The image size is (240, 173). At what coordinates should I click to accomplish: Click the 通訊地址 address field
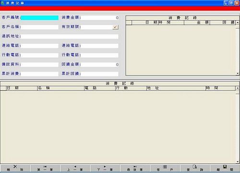click(70, 37)
